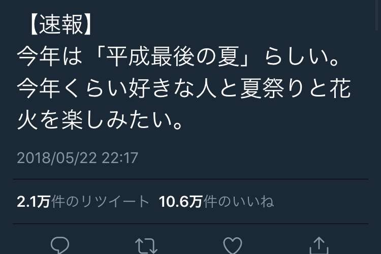Like the tweet with the heart icon
Image resolution: width=381 pixels, height=254 pixels.
(x=233, y=246)
